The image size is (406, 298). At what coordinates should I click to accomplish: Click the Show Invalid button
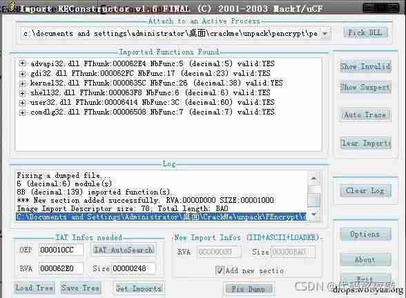click(365, 66)
